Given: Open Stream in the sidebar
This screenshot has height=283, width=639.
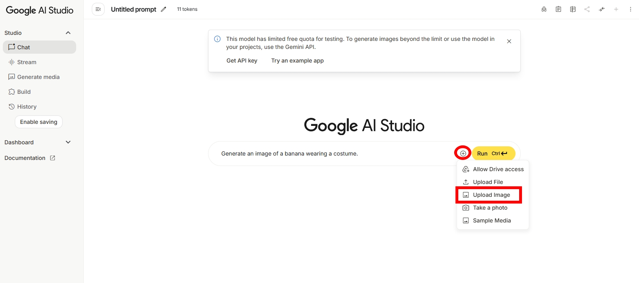Looking at the screenshot, I should (39, 62).
